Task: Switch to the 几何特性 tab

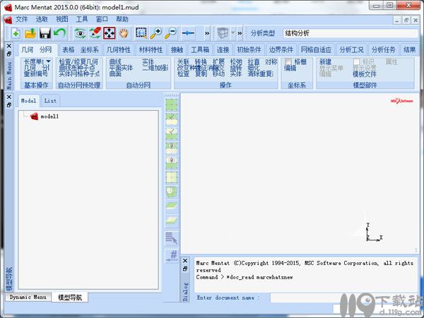Action: tap(119, 49)
